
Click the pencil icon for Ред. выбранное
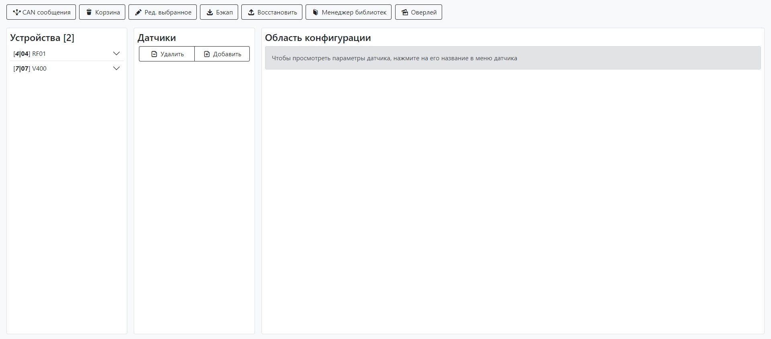pos(138,12)
